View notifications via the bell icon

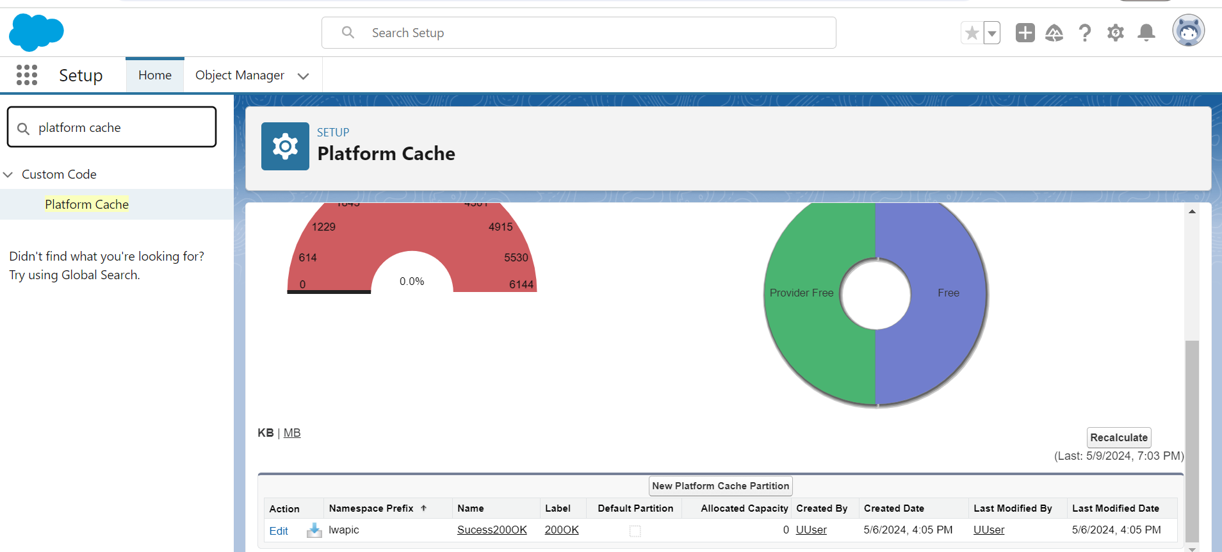1146,33
